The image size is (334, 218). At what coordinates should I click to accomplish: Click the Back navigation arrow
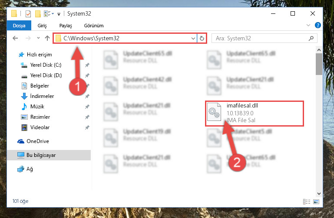[x=15, y=38]
